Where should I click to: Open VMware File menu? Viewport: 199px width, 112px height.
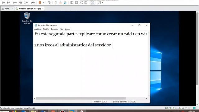click(3, 2)
